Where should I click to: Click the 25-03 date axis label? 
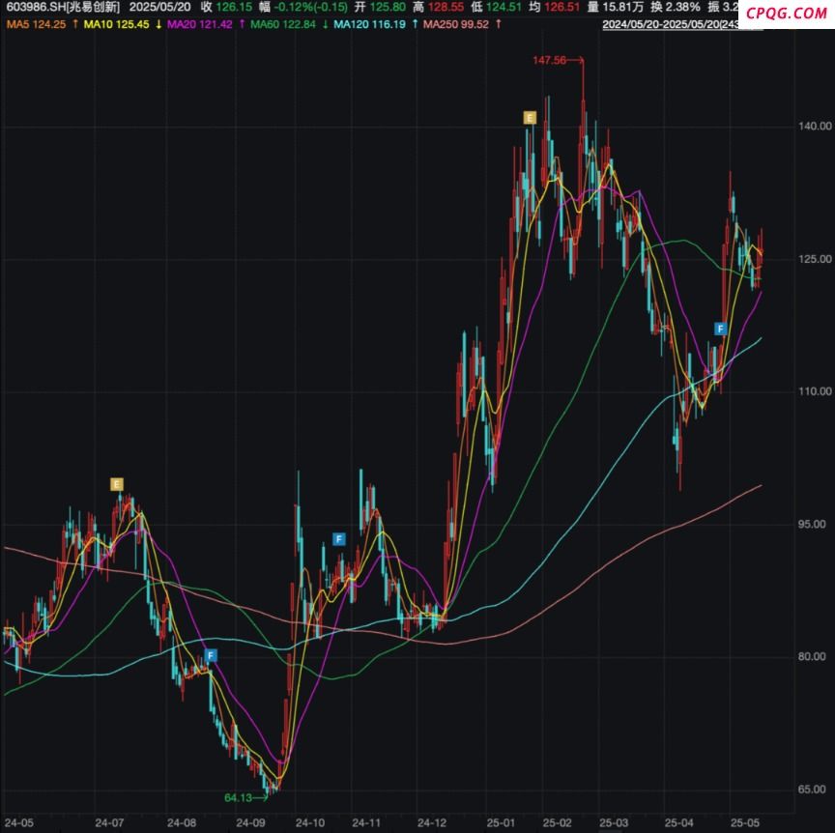coord(614,823)
